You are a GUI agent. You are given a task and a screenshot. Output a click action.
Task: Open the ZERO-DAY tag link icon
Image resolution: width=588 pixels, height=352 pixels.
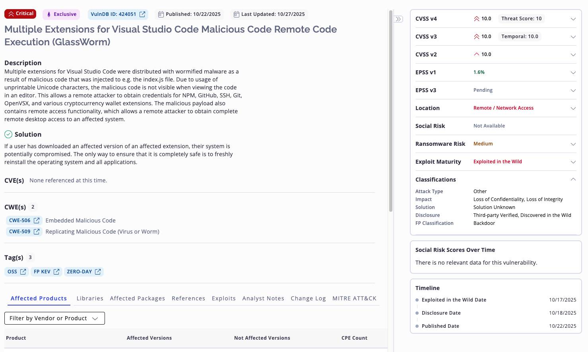click(98, 272)
